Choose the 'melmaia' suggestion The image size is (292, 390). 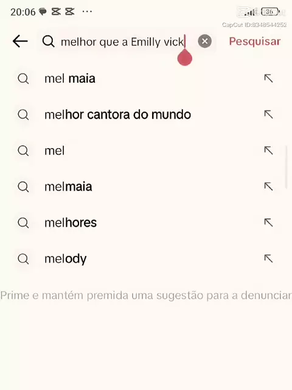click(146, 187)
